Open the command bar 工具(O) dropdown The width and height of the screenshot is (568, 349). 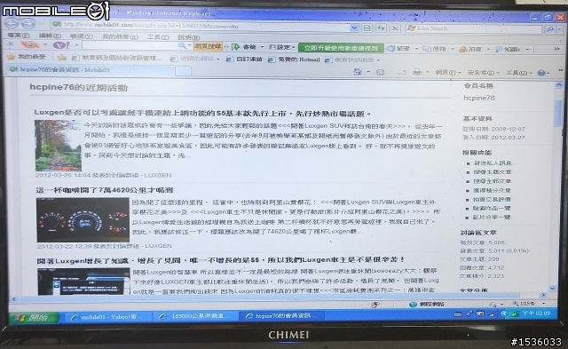(518, 73)
